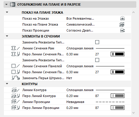
Task: Click the scroll up arrow
Action: [133, 12]
